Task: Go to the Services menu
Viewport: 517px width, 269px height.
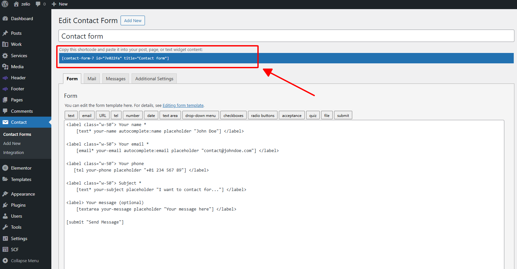Action: coord(26,56)
